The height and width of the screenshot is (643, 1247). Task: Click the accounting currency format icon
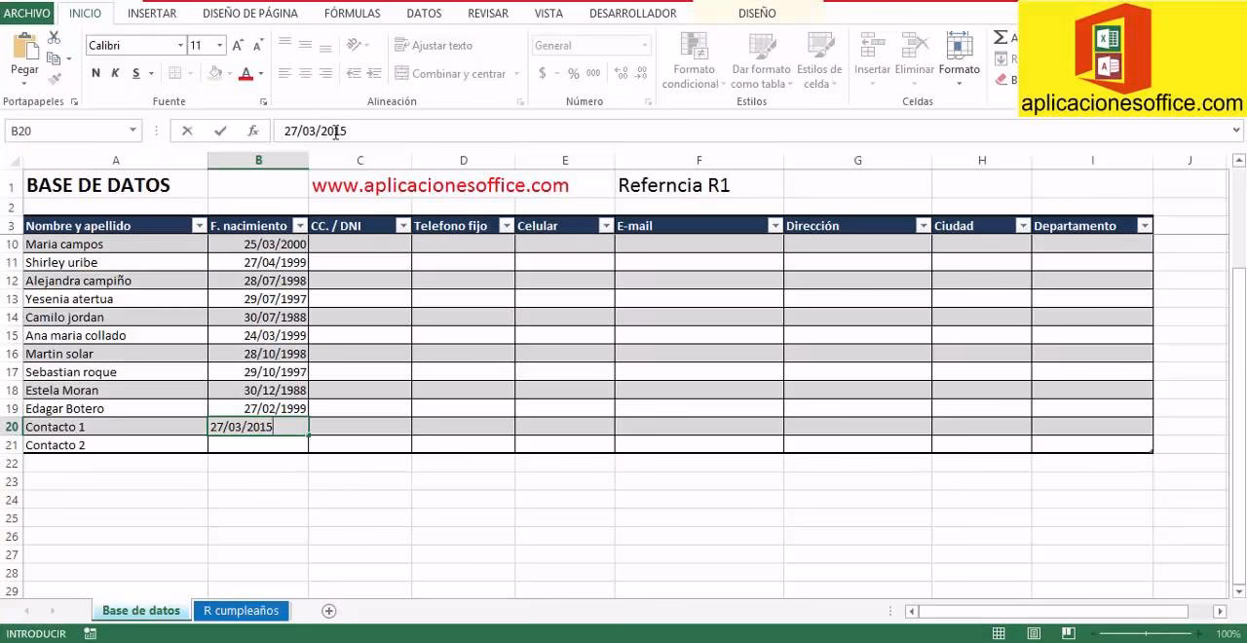[x=542, y=73]
